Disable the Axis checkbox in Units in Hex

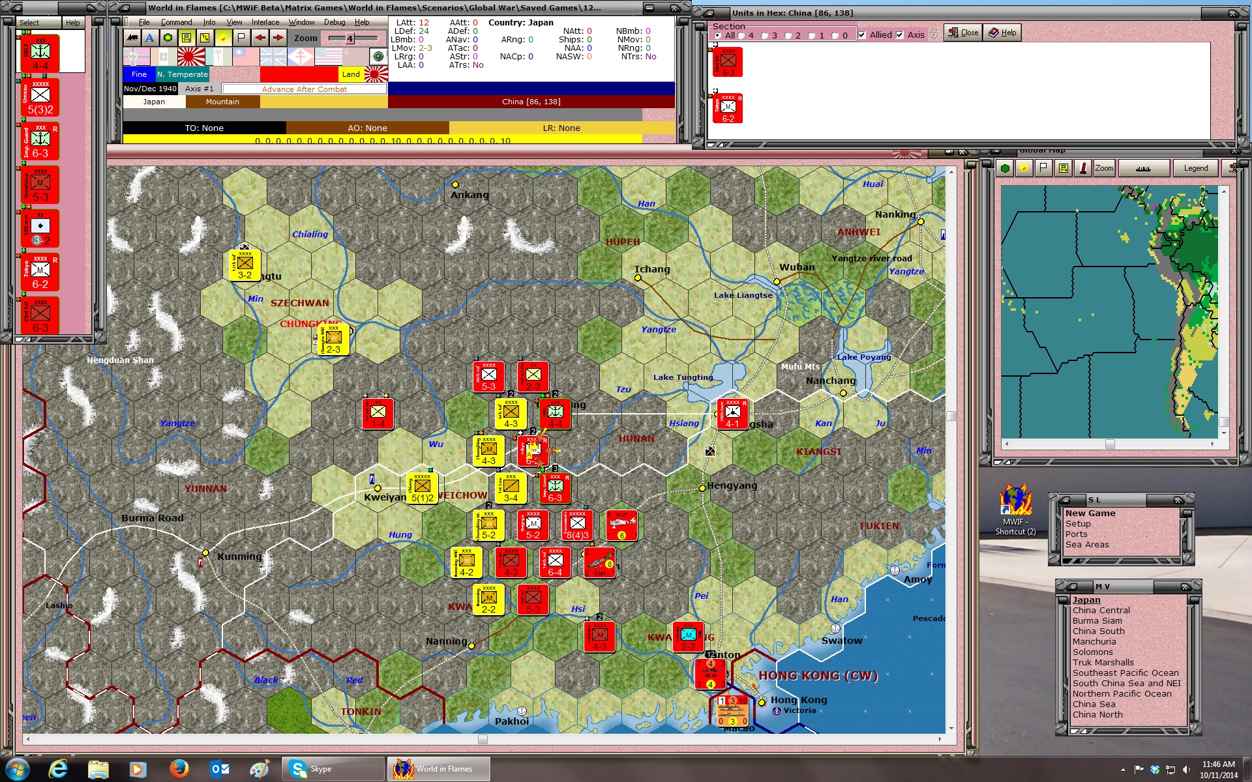pyautogui.click(x=899, y=35)
